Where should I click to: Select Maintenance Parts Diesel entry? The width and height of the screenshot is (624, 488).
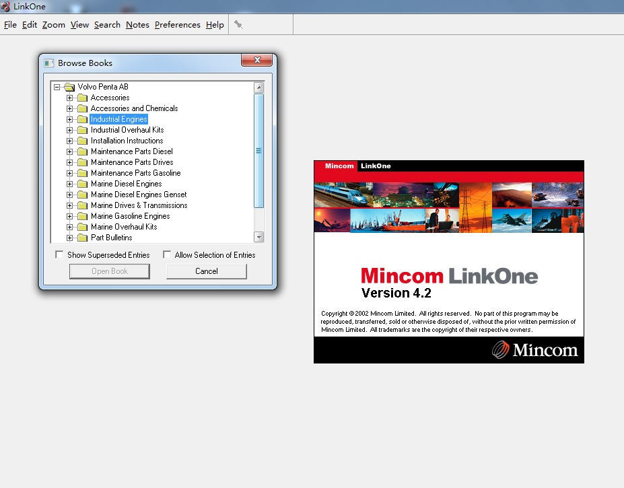132,151
